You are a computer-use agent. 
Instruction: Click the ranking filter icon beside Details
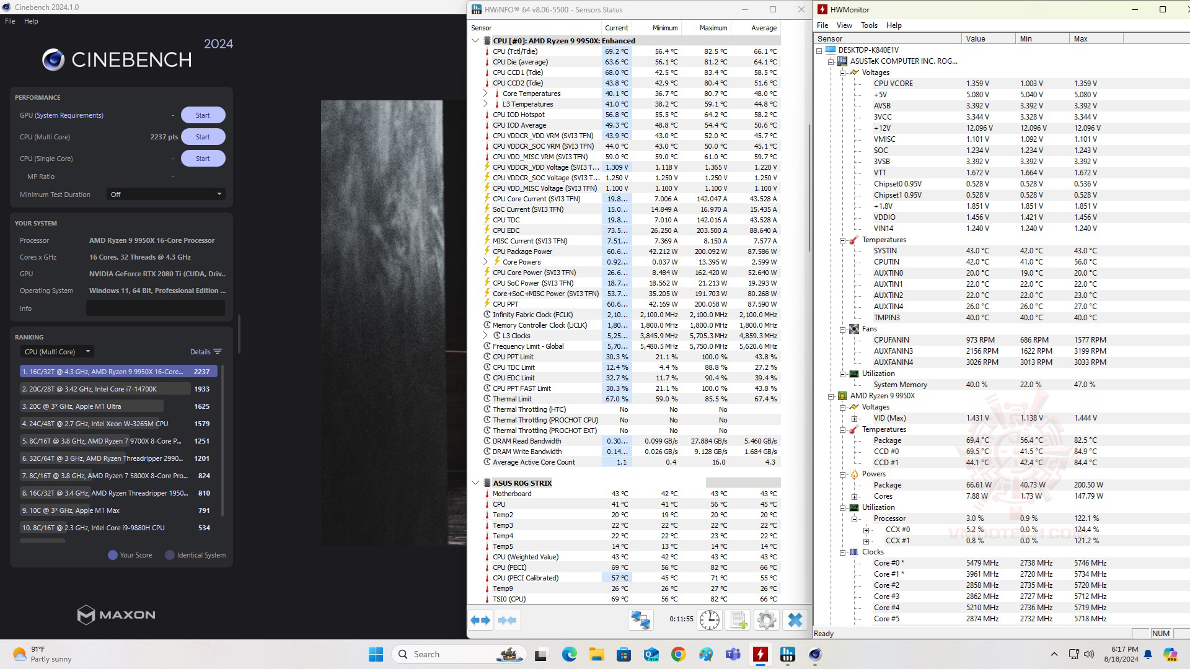218,352
